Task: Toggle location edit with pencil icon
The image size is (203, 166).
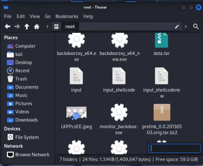Action: click(x=177, y=26)
